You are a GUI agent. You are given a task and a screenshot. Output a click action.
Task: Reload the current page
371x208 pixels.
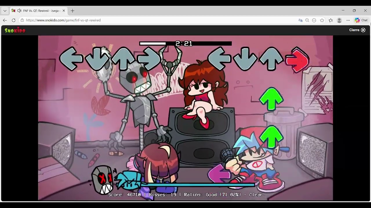pos(14,20)
